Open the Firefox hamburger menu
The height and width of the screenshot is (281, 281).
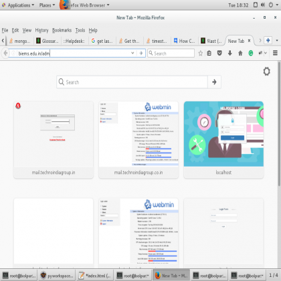click(275, 53)
